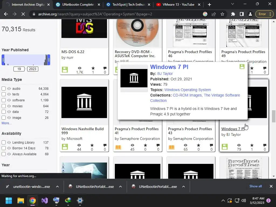276x207 pixels.
Task: Open File Explorer from the taskbar
Action: tap(20, 201)
